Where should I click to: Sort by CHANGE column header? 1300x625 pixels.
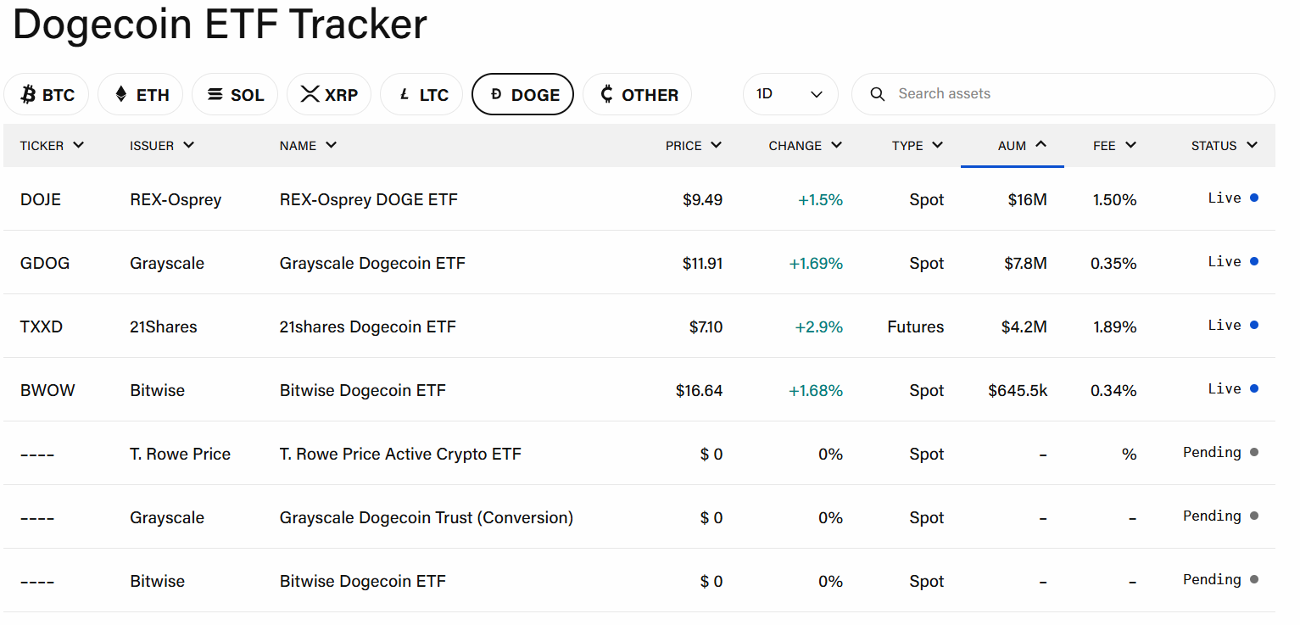806,146
